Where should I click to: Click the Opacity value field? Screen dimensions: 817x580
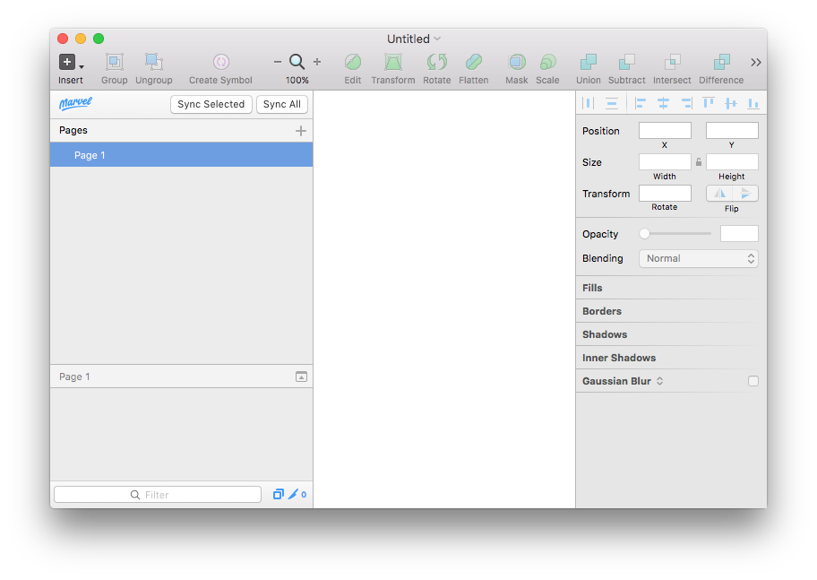click(739, 234)
